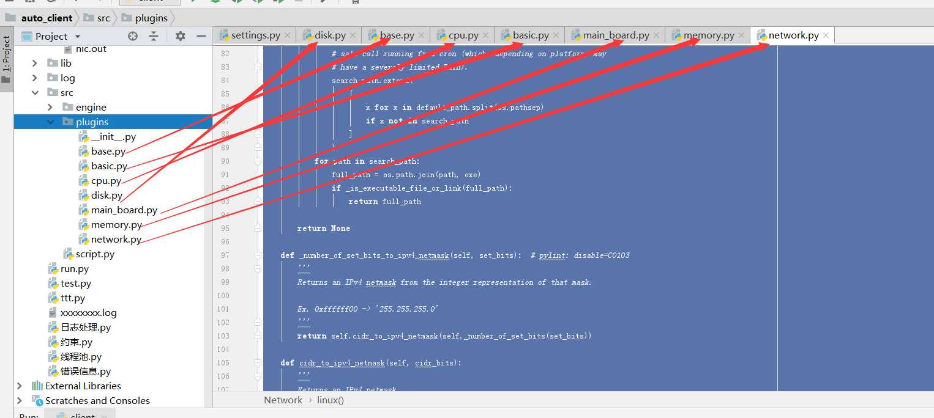Select test.py in project tree
Viewport: 934px width, 418px height.
coord(76,283)
